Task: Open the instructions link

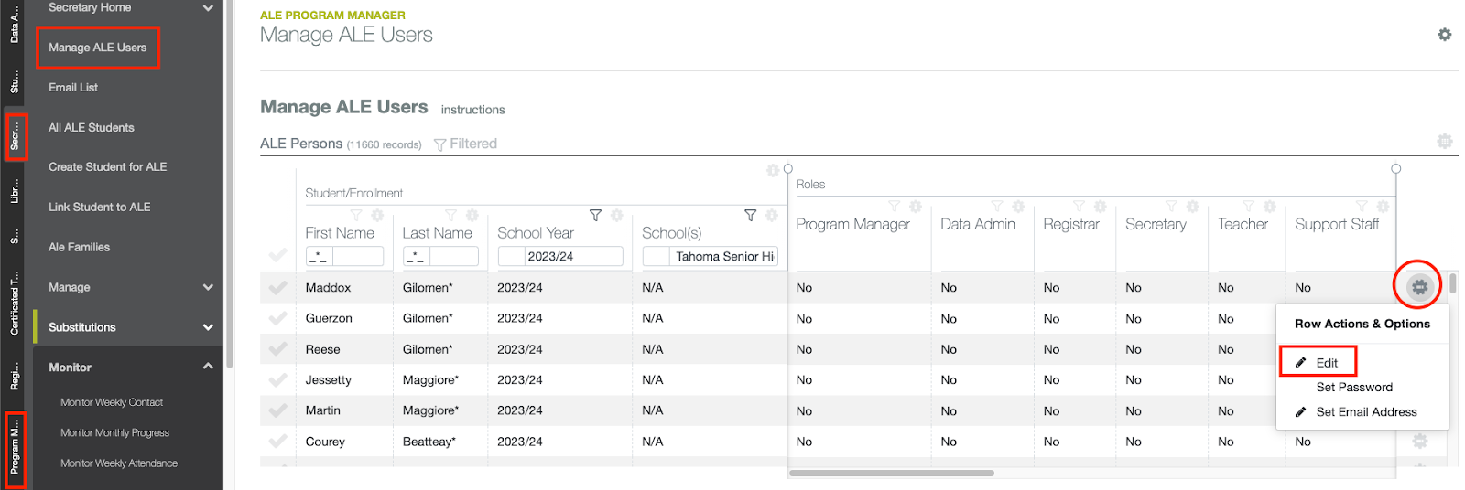Action: 472,110
